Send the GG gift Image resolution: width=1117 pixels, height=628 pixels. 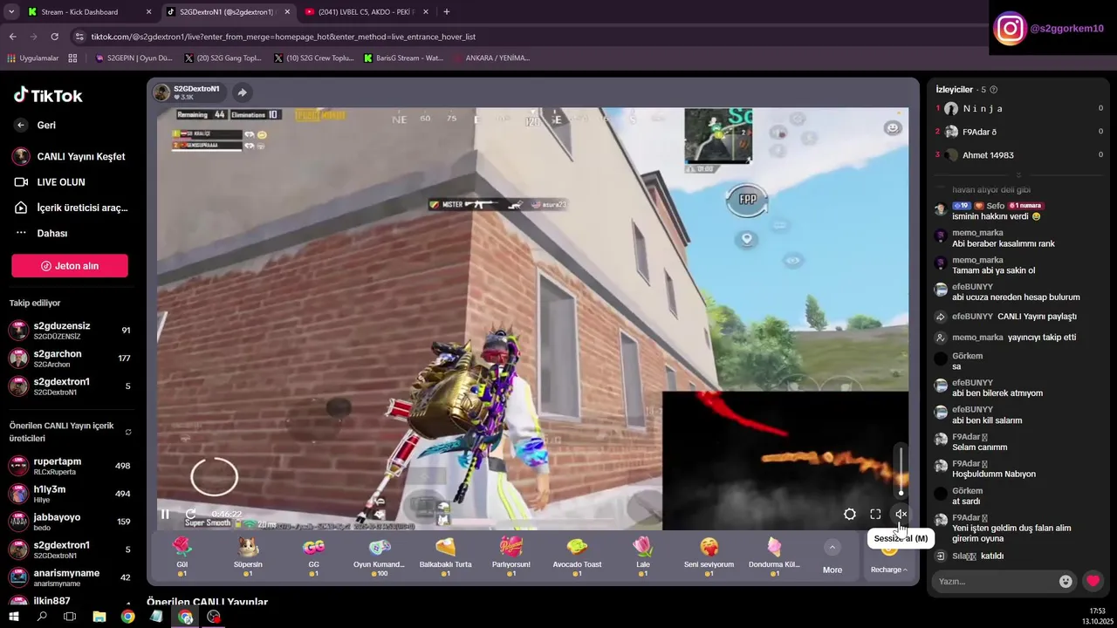[313, 557]
